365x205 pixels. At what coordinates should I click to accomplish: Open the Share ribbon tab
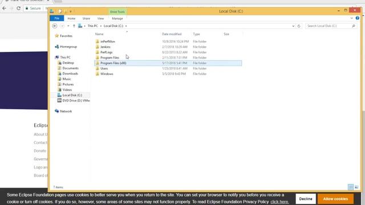(x=86, y=18)
